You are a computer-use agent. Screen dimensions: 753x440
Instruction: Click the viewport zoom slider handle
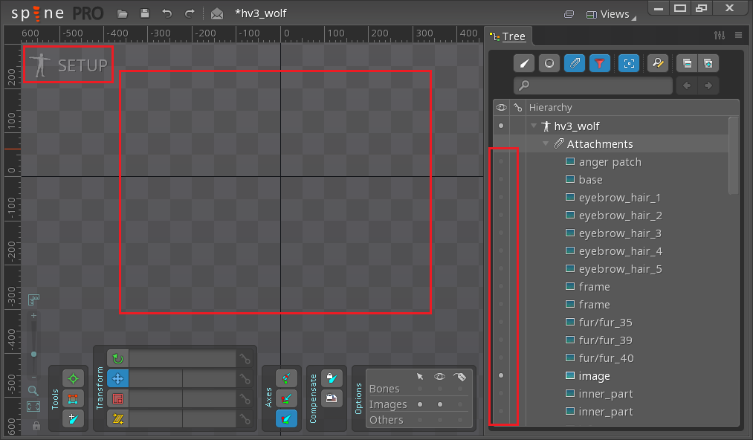coord(33,355)
